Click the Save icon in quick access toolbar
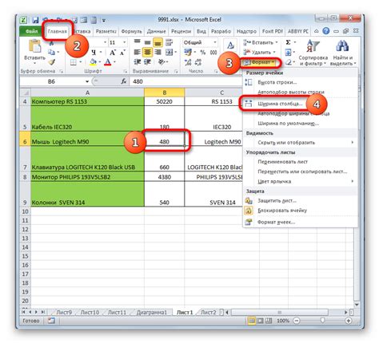 tap(35, 20)
